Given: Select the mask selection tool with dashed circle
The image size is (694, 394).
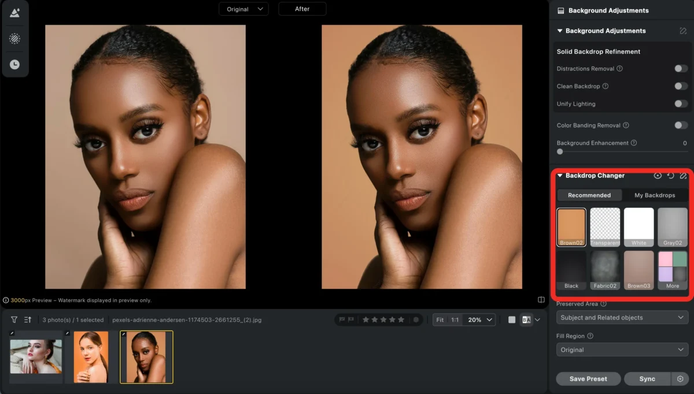Looking at the screenshot, I should [14, 39].
